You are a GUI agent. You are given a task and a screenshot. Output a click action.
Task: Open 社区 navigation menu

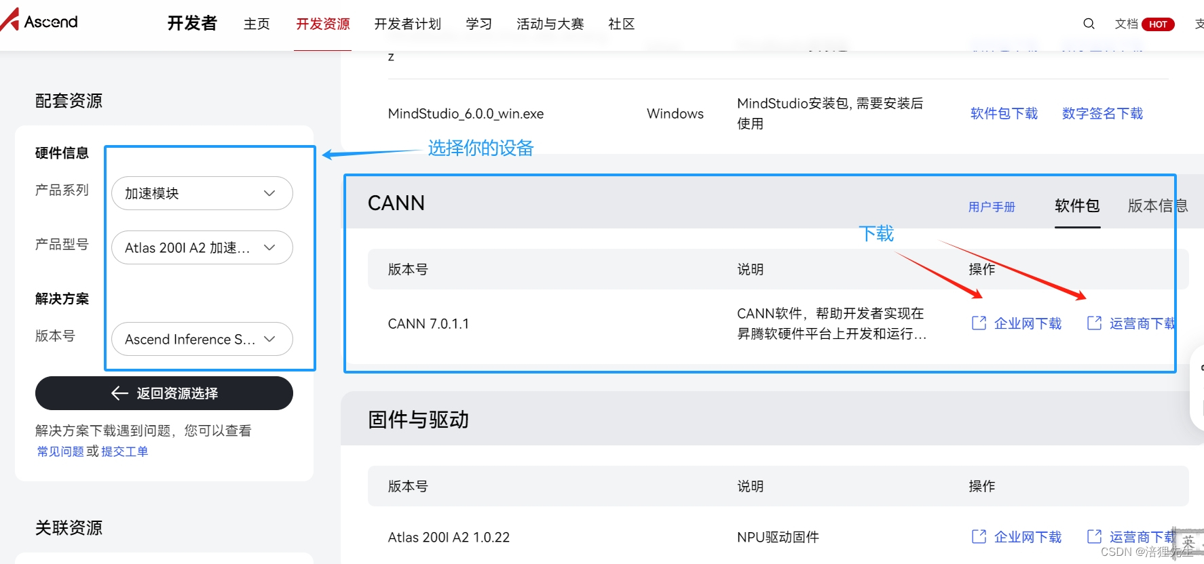[622, 24]
